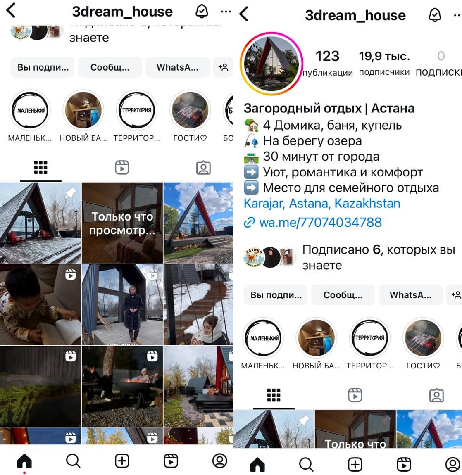View the profile picture story ring
The height and width of the screenshot is (475, 462).
coord(271,64)
